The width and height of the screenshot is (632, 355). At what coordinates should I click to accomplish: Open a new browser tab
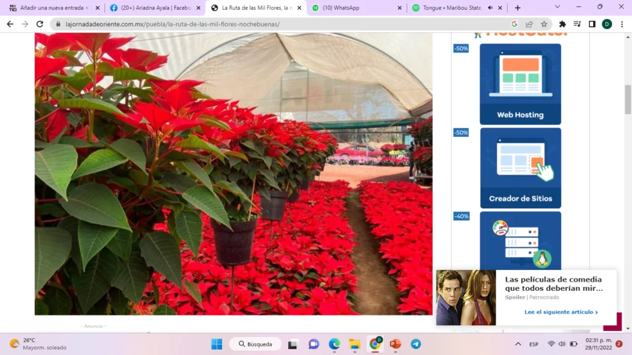[x=518, y=7]
